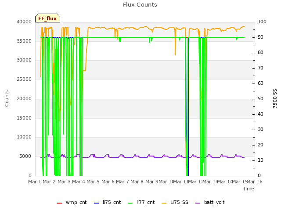Click the Counts left axis label
This screenshot has width=281, height=211.
[7, 98]
